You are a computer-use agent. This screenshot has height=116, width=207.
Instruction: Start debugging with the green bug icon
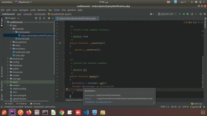[184, 14]
